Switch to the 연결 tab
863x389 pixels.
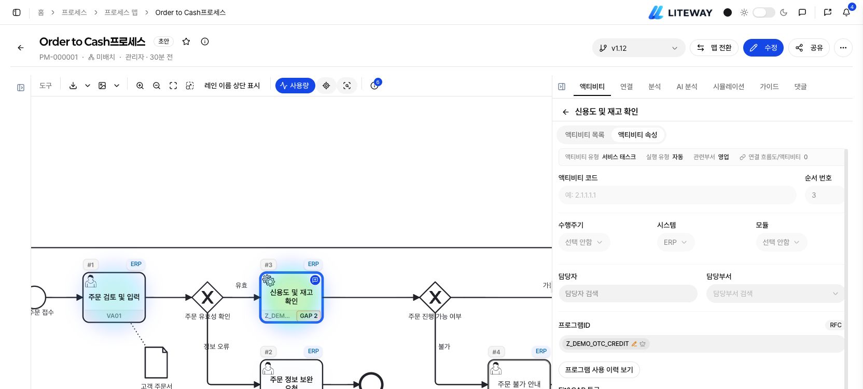(x=627, y=87)
